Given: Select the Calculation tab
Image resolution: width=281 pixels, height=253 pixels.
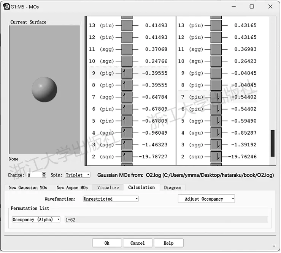Looking at the screenshot, I should 141,187.
